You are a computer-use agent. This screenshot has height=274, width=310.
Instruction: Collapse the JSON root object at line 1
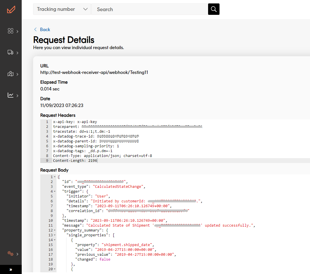(55, 177)
